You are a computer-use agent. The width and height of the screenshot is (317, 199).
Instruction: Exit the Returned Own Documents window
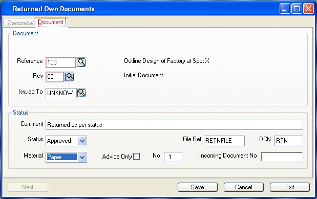pos(290,187)
